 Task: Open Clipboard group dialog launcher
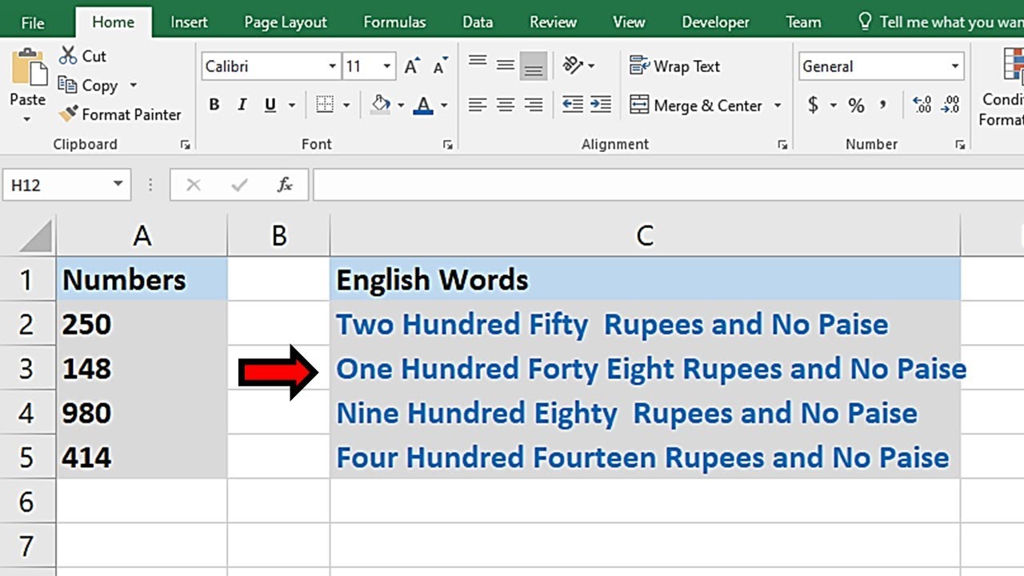[186, 145]
